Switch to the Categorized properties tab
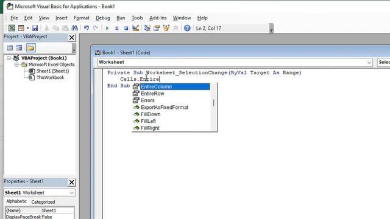The image size is (390, 219). point(43,202)
